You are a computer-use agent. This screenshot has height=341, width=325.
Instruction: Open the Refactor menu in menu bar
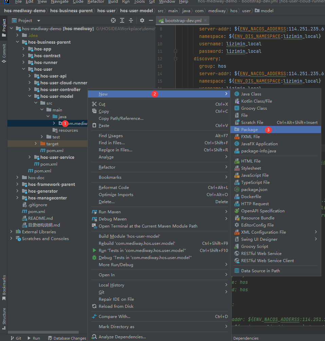[x=96, y=2]
